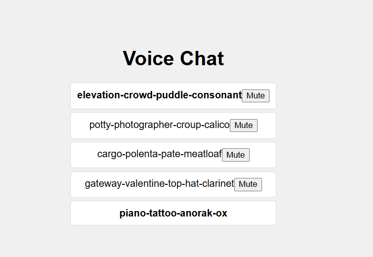Viewport: 373px width, 257px height.
Task: Mute elevation-crowd-puddle-consonant
Action: [256, 96]
